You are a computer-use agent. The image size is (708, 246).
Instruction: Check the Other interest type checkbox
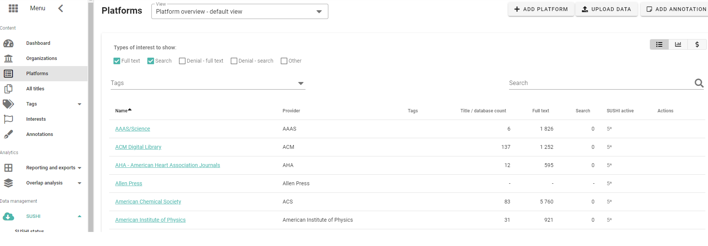pos(284,61)
